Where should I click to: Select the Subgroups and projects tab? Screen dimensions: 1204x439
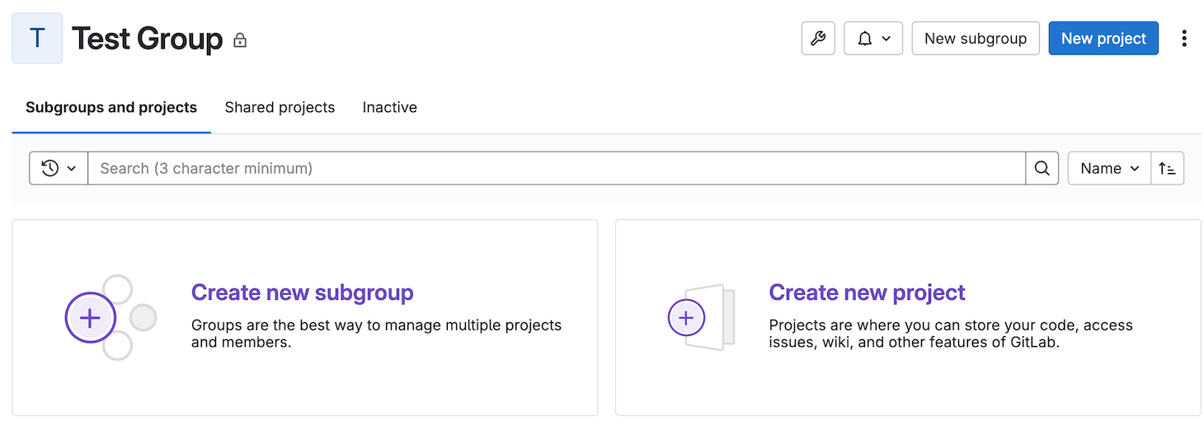[x=111, y=108]
